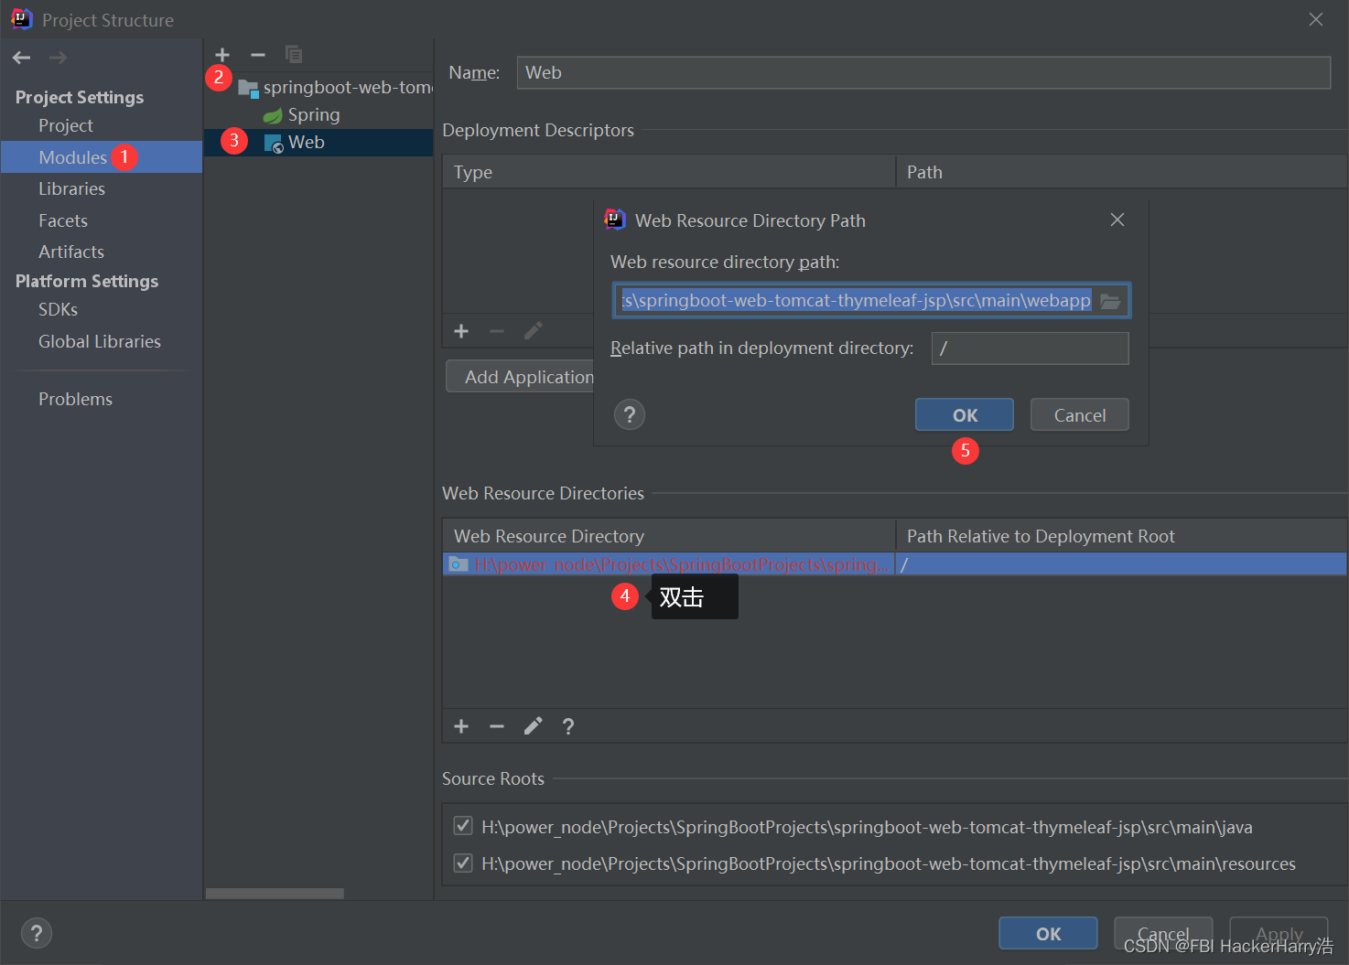Remove the selected web resource directory

497,726
